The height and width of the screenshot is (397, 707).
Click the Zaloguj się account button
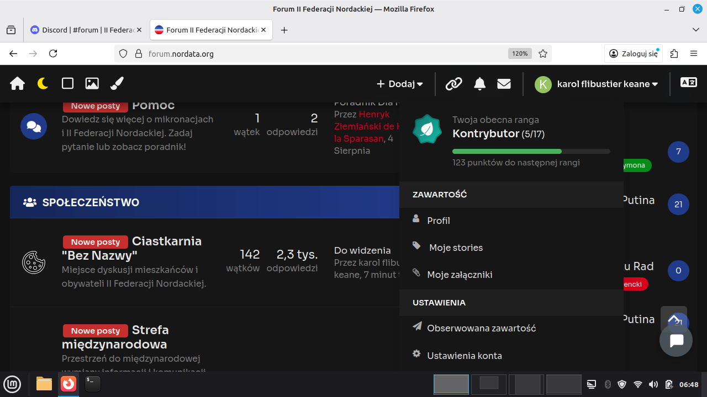[x=634, y=53]
